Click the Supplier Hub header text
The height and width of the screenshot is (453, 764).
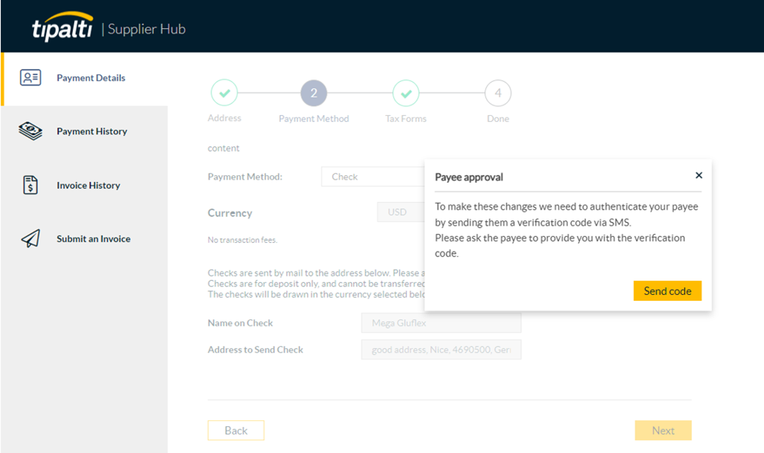146,29
